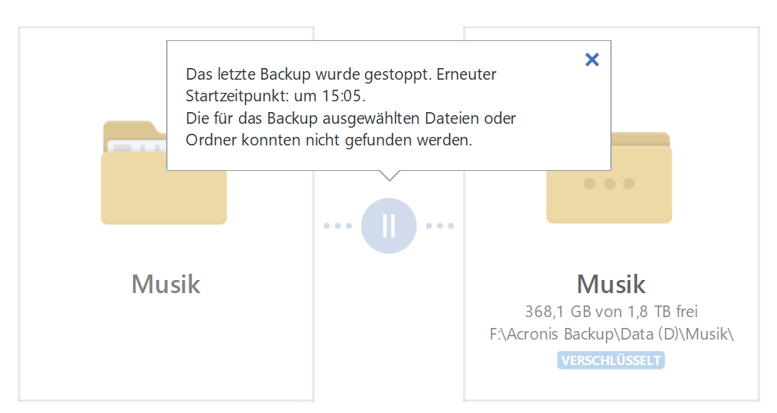The image size is (777, 413).
Task: Click the round pause backup icon
Action: [389, 226]
